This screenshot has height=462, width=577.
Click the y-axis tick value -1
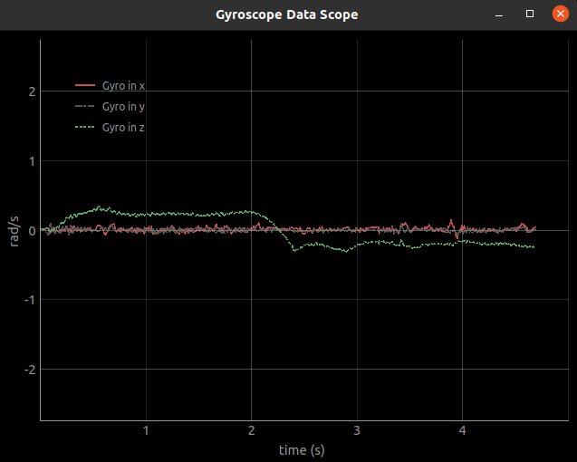point(30,300)
